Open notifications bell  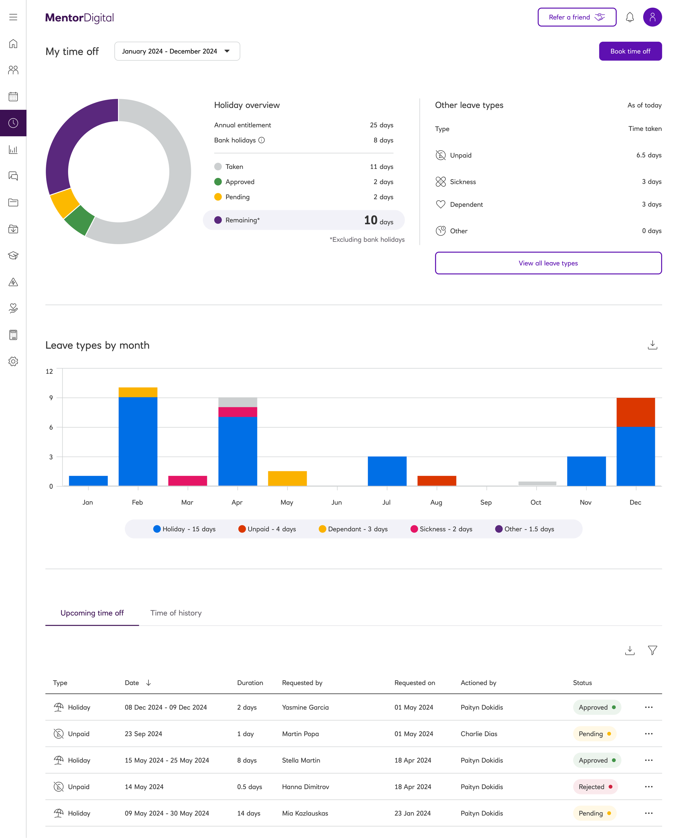[630, 17]
